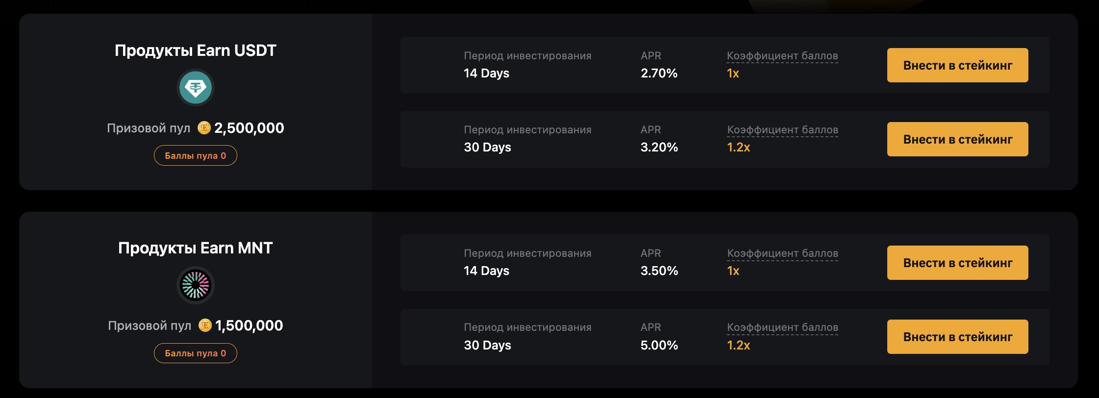Open the USDT pool points badge
This screenshot has height=398, width=1099.
[196, 155]
